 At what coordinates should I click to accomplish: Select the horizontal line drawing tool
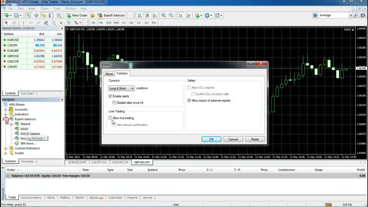(31, 23)
